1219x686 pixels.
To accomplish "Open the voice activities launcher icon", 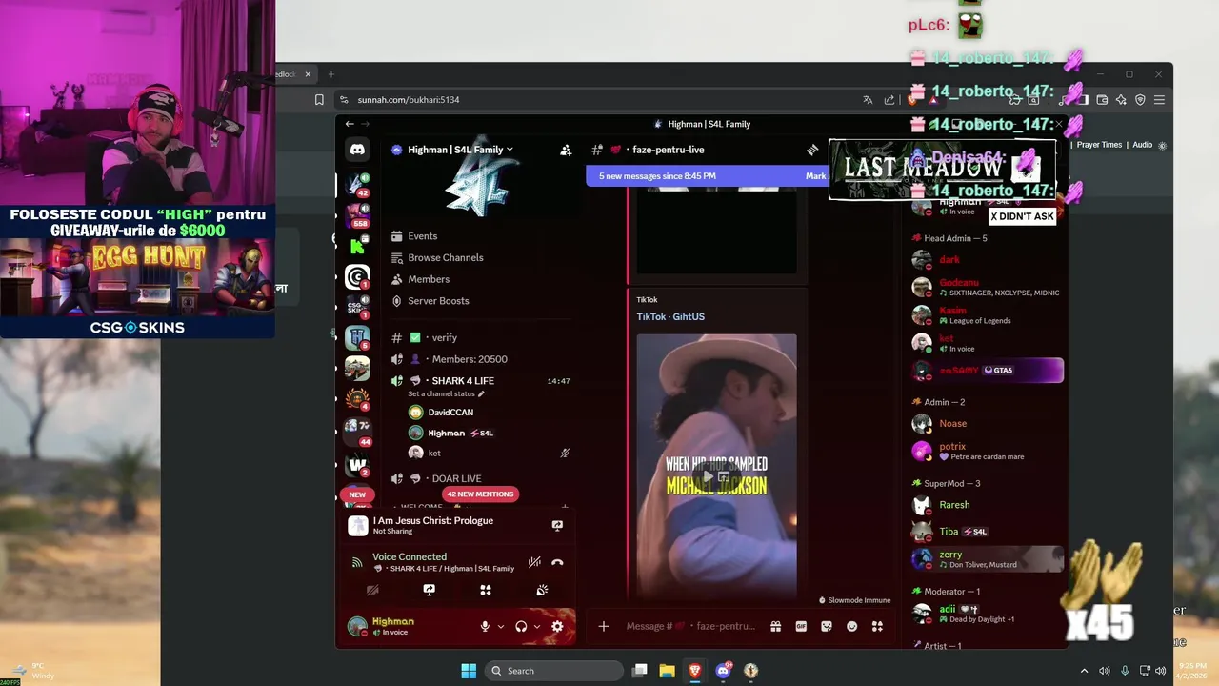I will tap(486, 590).
